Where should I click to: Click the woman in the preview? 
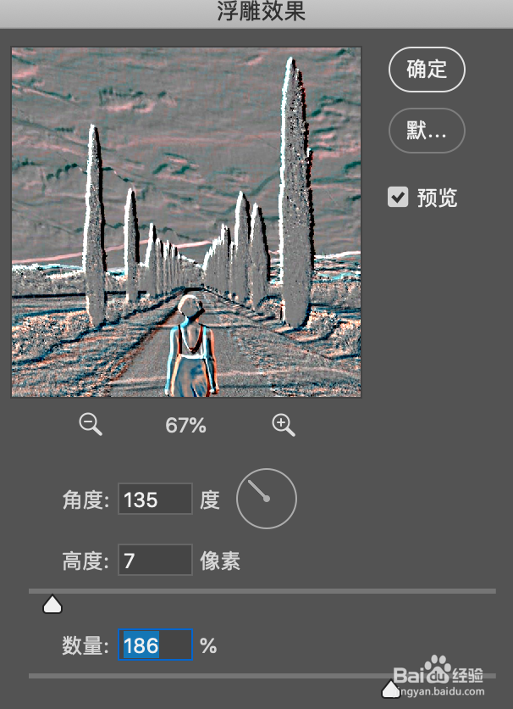click(x=191, y=347)
